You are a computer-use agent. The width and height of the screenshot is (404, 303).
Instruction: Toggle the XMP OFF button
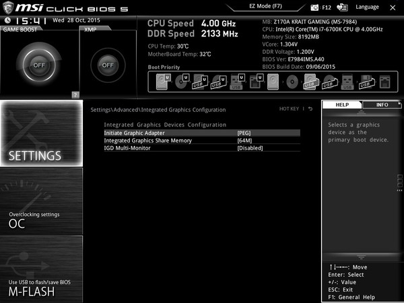coord(108,65)
